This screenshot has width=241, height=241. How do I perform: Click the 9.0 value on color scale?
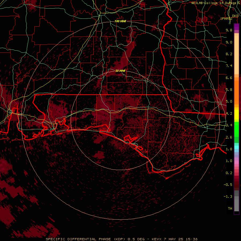tap(229, 42)
